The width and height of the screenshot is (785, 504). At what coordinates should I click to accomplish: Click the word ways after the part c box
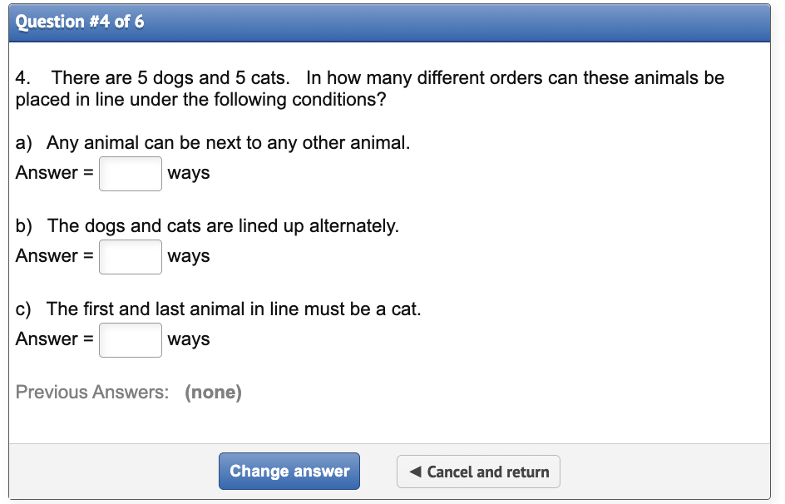pyautogui.click(x=189, y=339)
